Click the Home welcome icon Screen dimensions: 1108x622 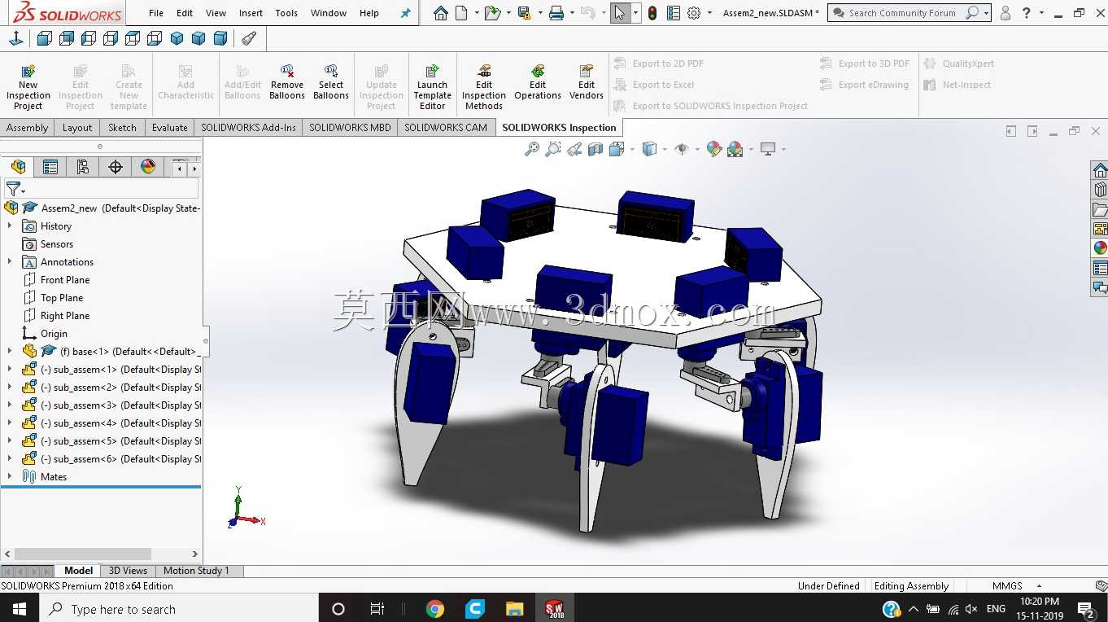click(x=440, y=13)
